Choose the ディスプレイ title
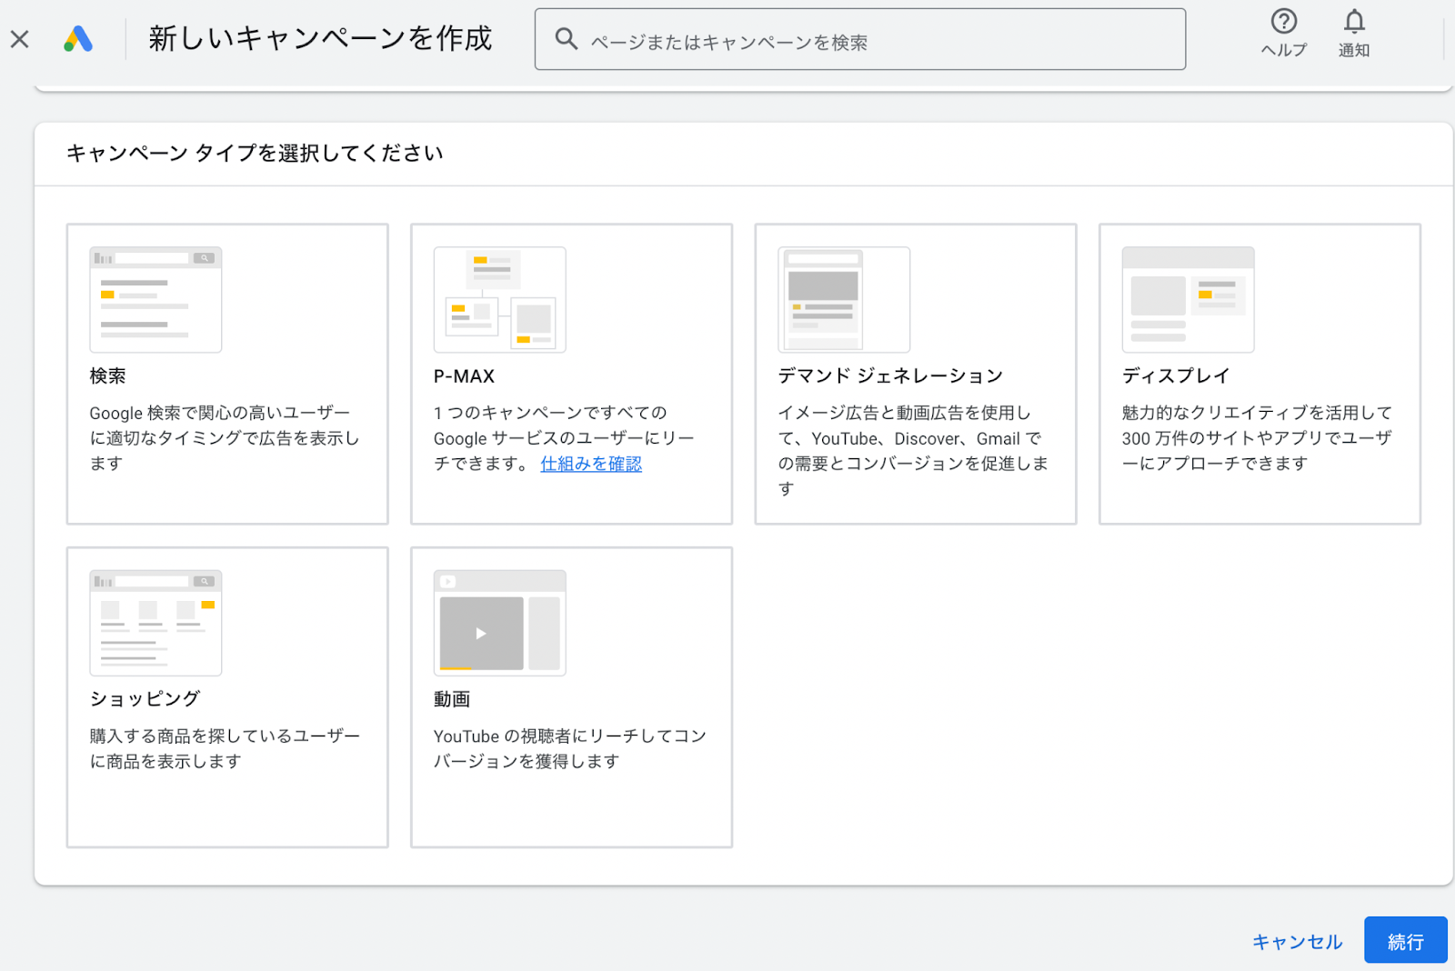This screenshot has height=971, width=1455. pyautogui.click(x=1176, y=375)
